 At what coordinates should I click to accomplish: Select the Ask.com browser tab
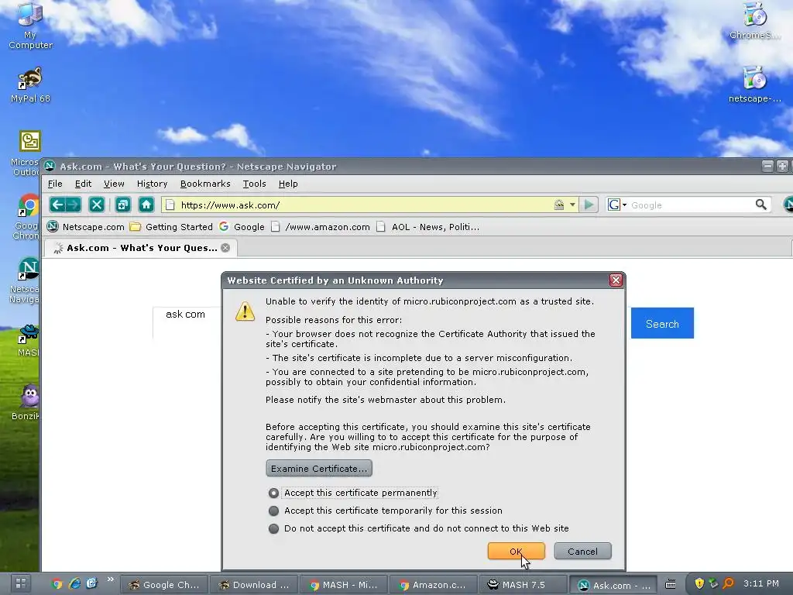pos(141,248)
